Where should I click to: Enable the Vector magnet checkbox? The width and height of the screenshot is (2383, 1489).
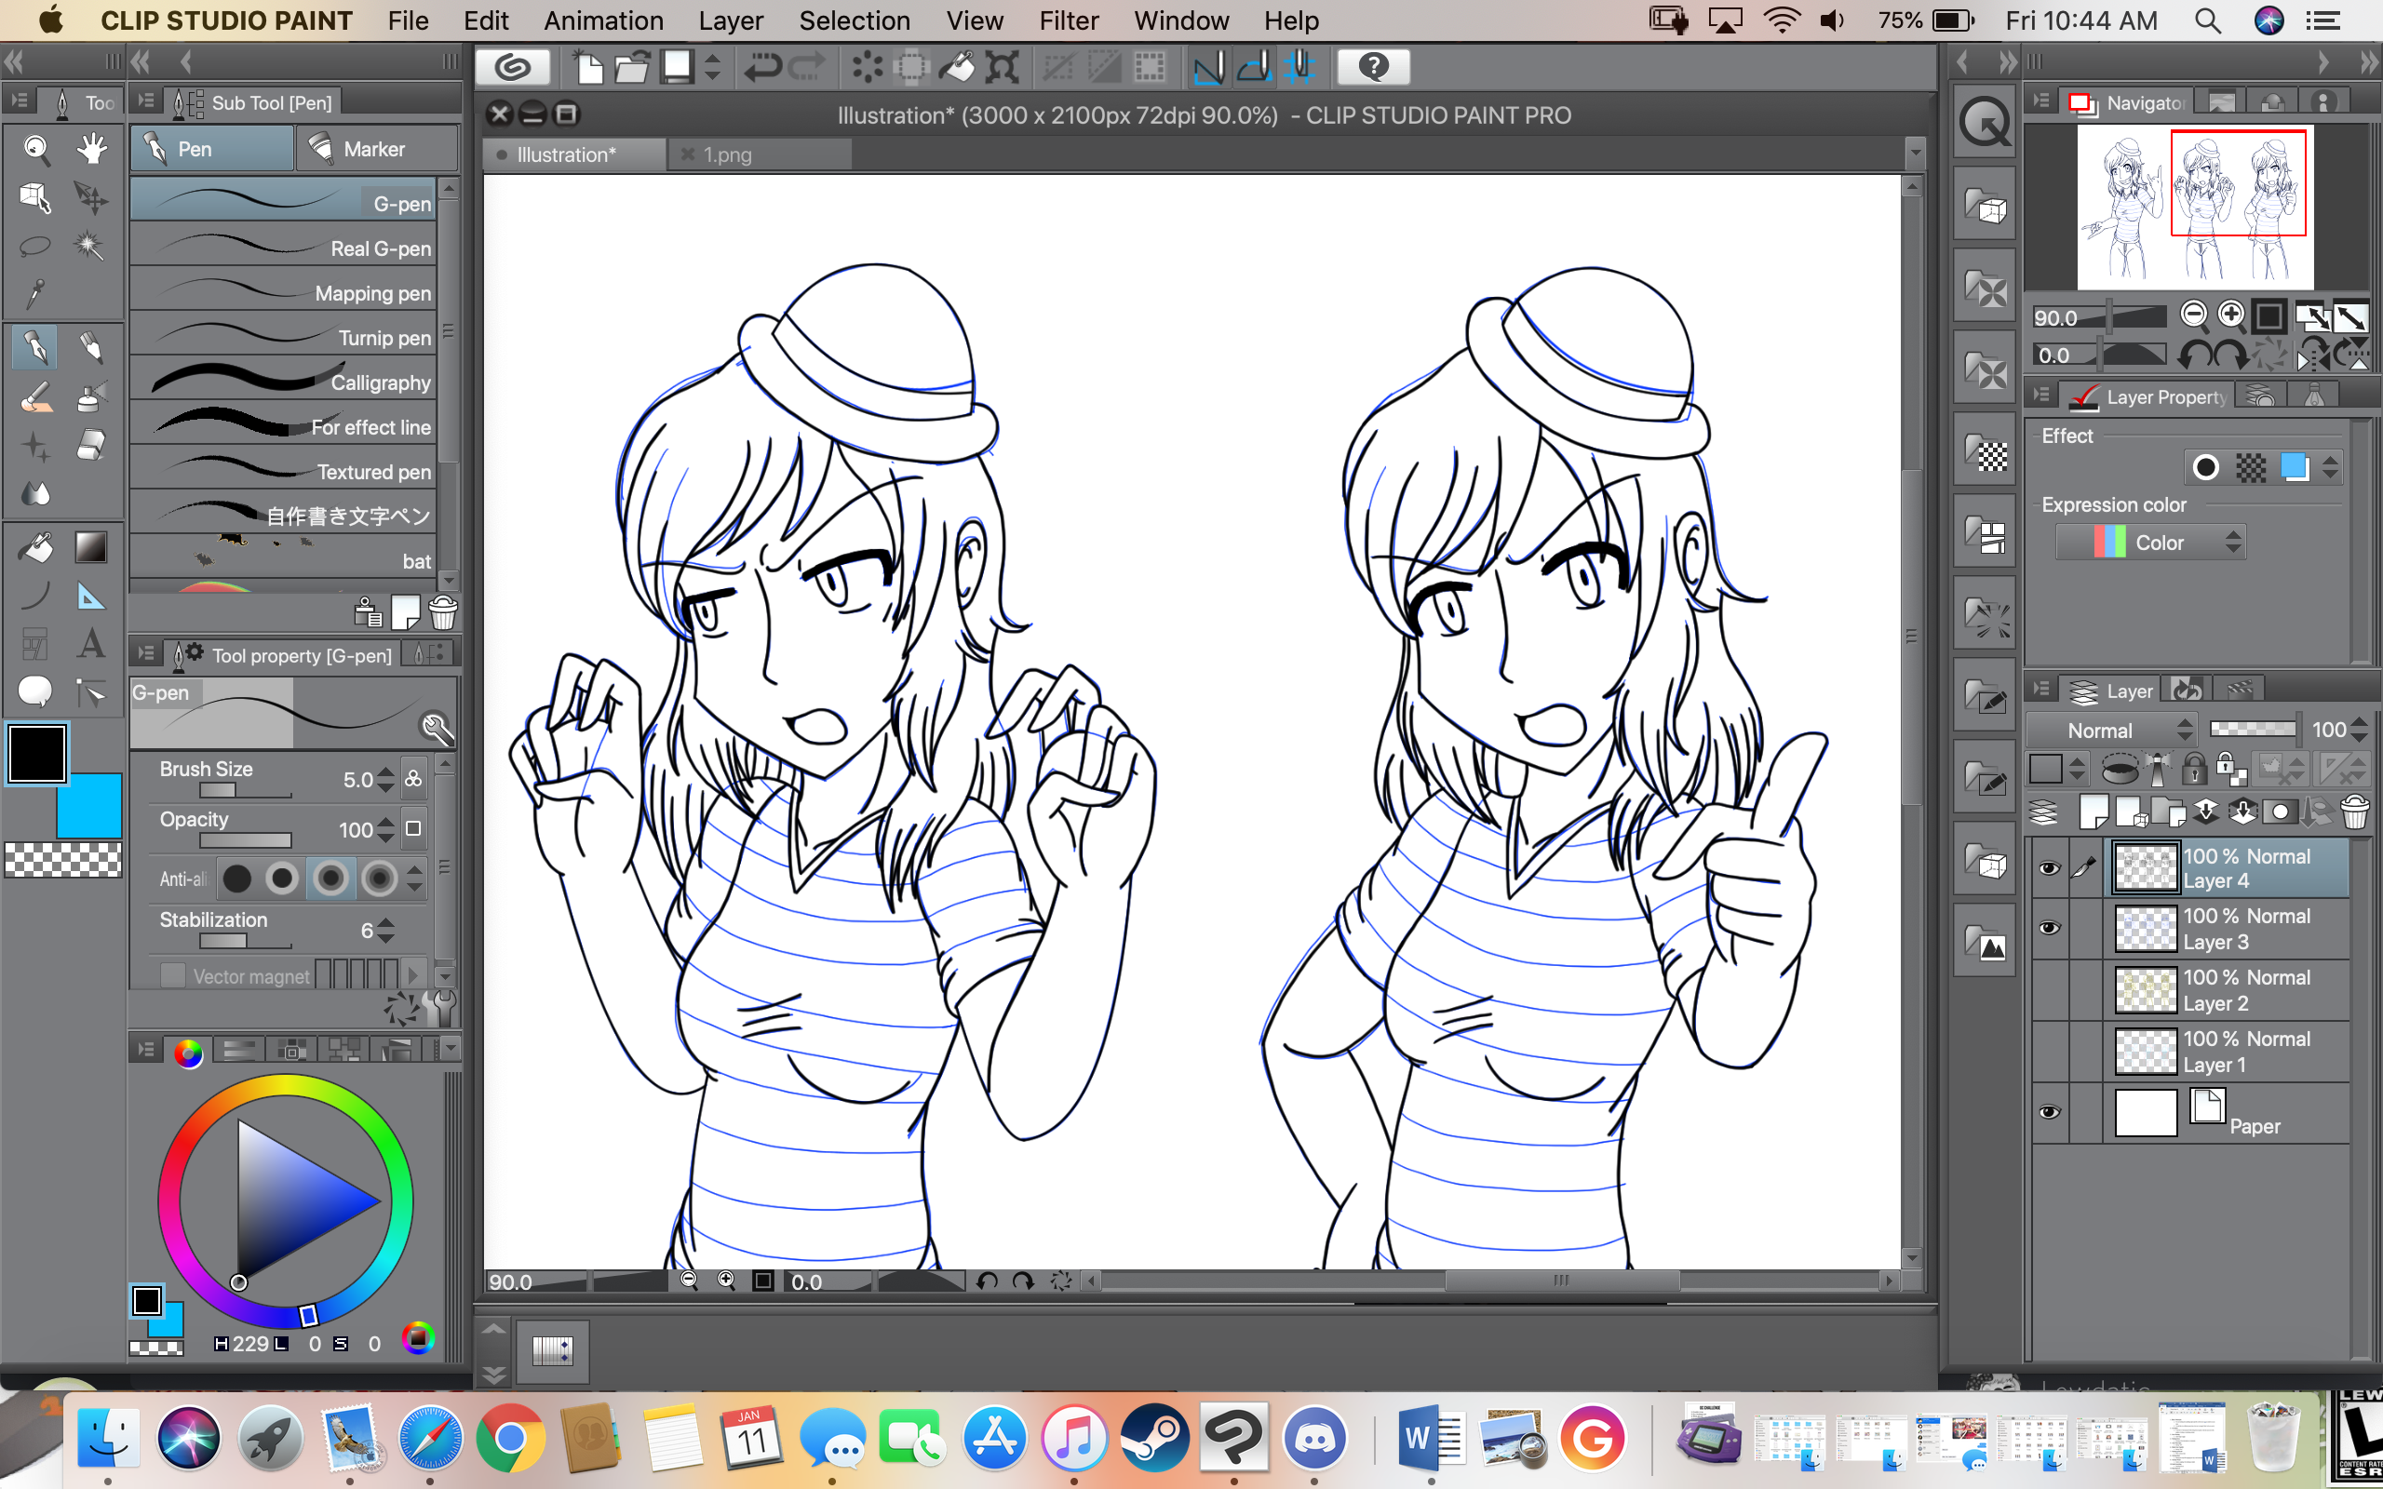click(172, 976)
